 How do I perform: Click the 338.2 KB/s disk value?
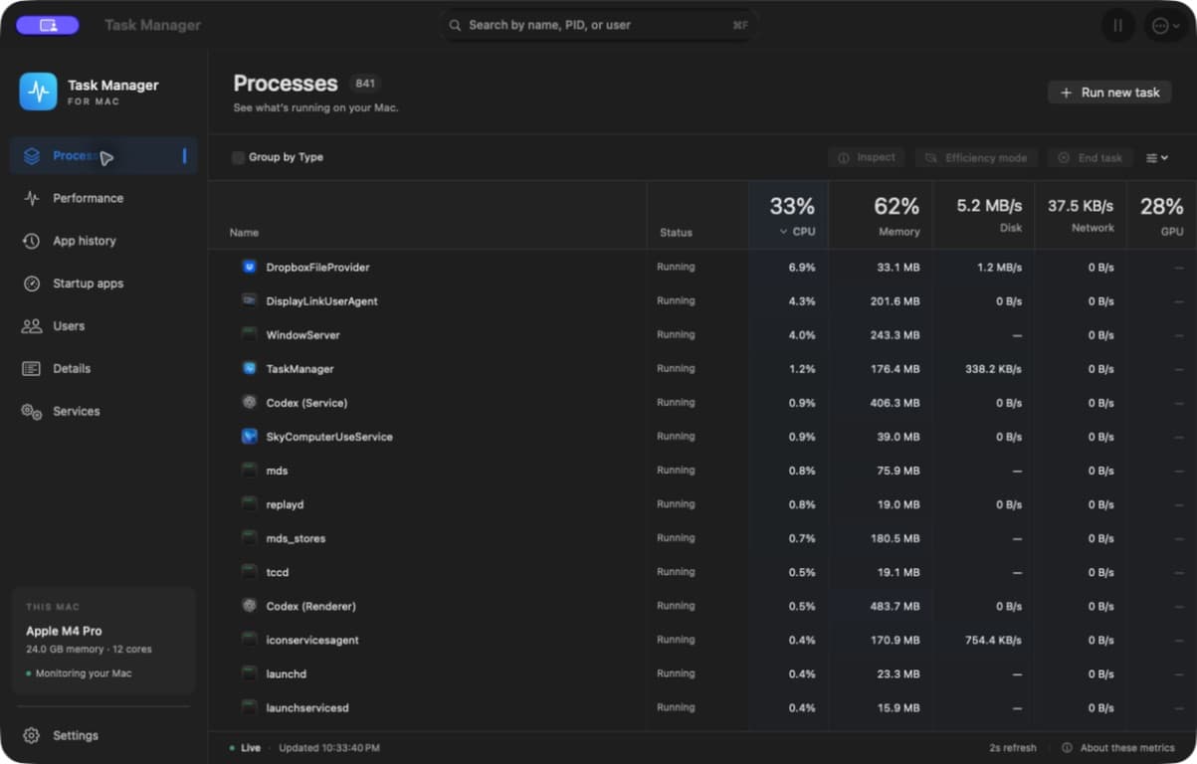pos(993,369)
